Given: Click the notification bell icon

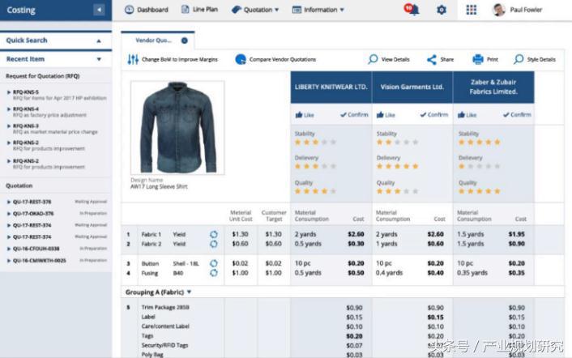Looking at the screenshot, I should pos(413,10).
